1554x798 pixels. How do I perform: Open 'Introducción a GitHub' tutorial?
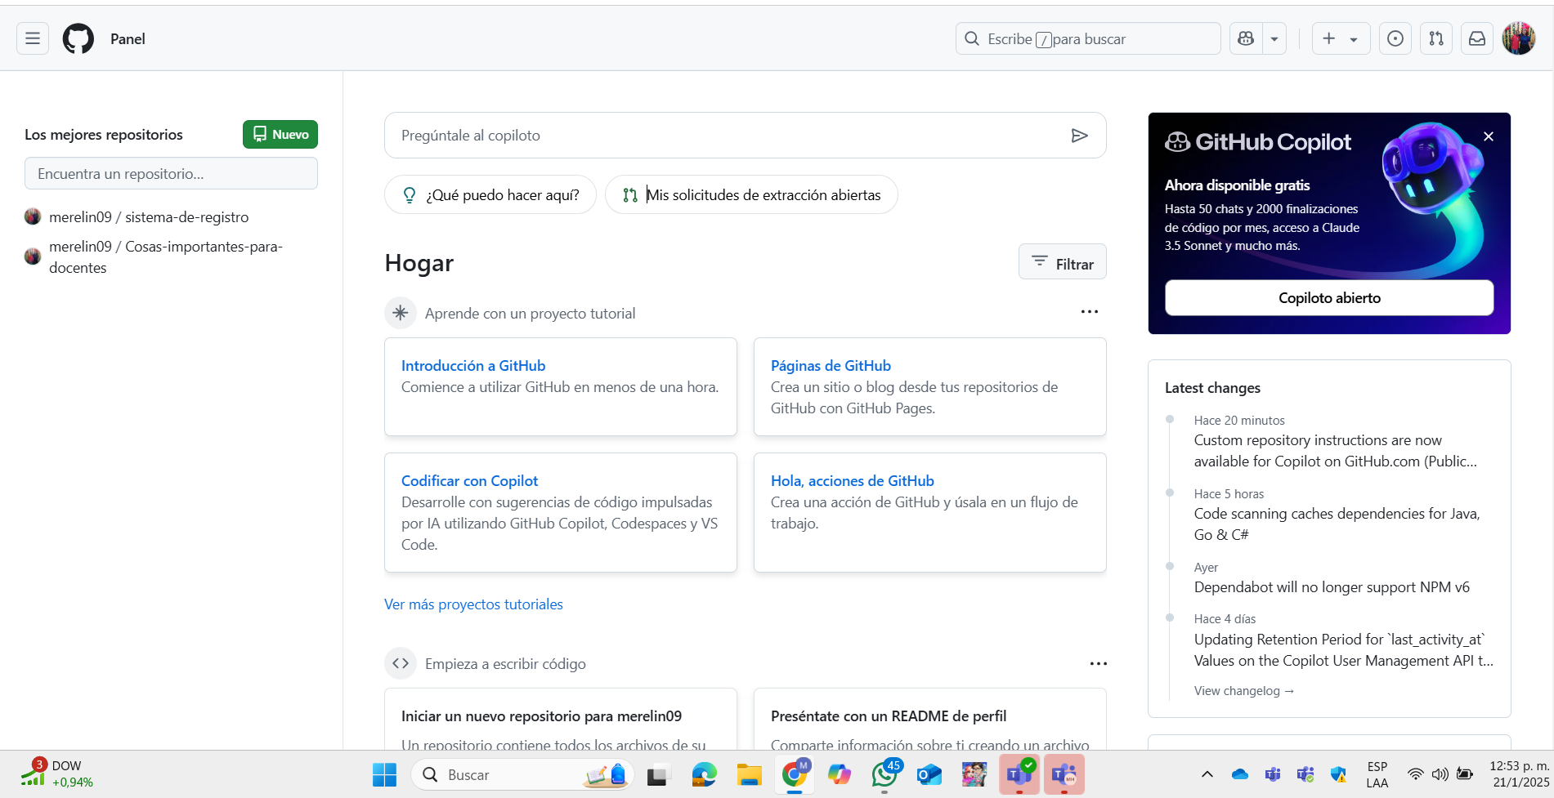[x=472, y=365]
